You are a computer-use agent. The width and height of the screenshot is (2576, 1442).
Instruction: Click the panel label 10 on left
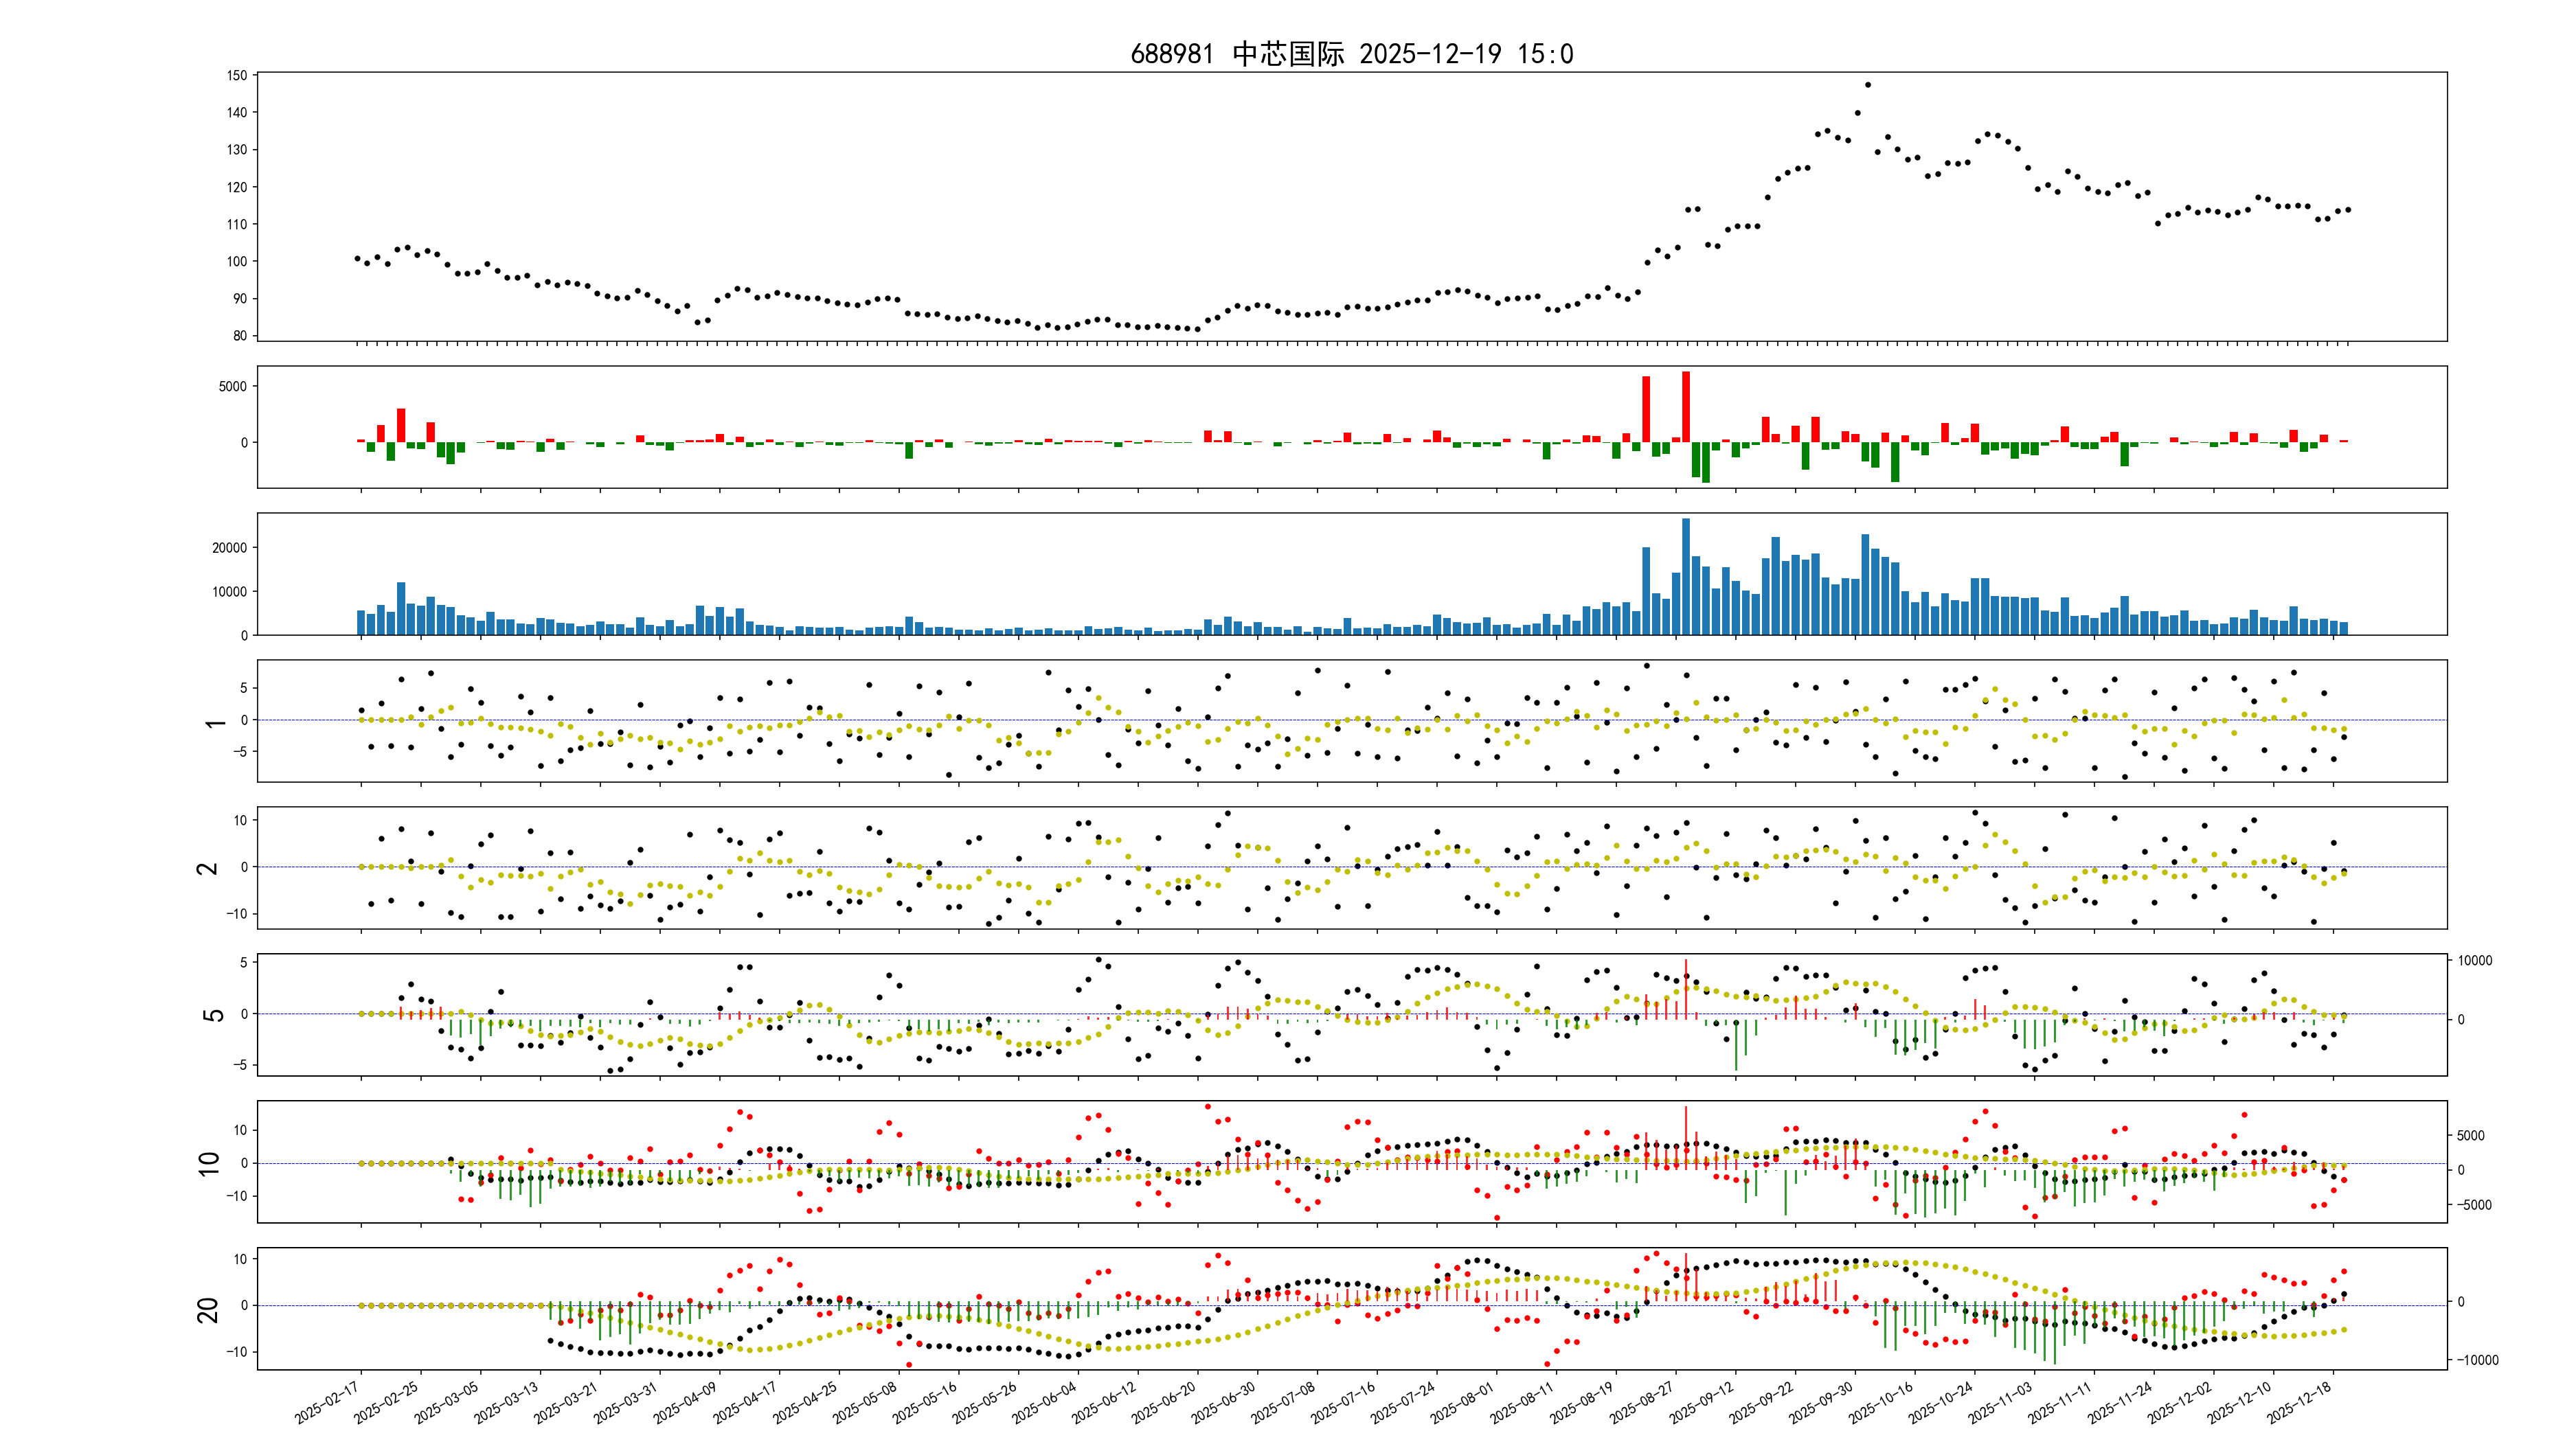208,1163
